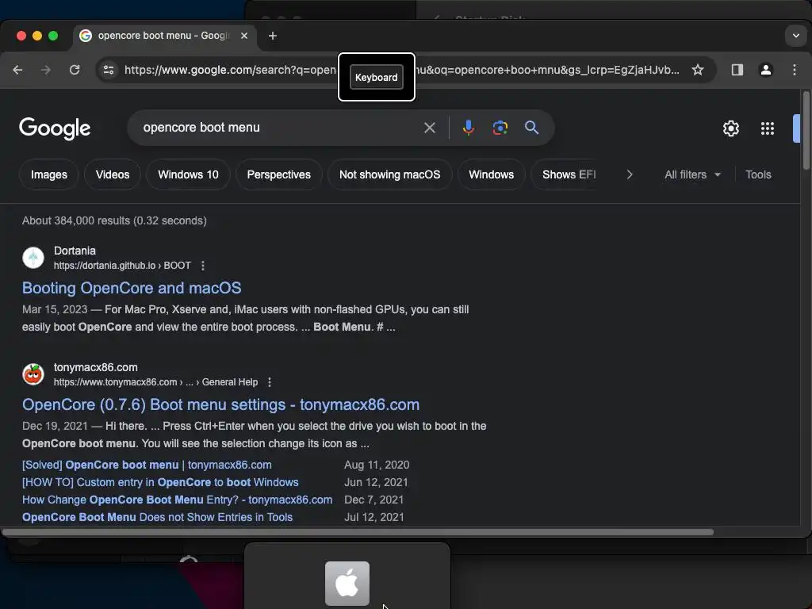Image resolution: width=812 pixels, height=609 pixels.
Task: Open the Chrome profile avatar
Action: [x=766, y=70]
